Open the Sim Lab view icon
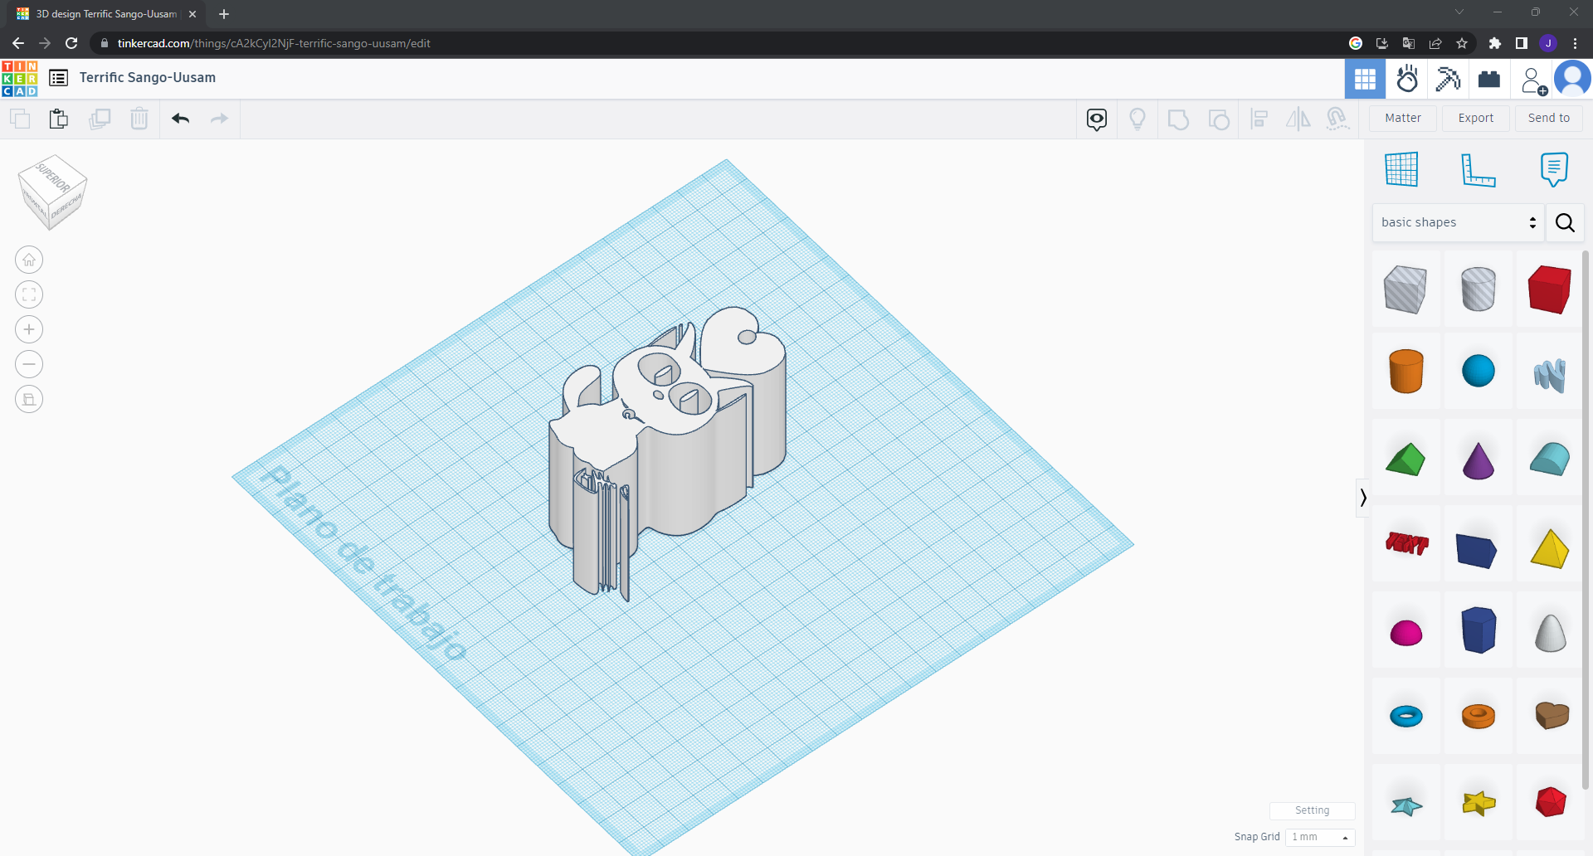Screen dimensions: 1593x856 tap(1407, 79)
